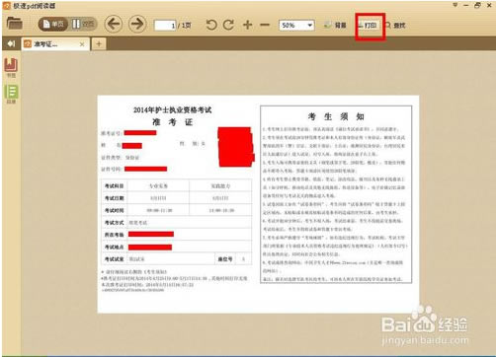Zoom in with the plus icon

[x=247, y=25]
